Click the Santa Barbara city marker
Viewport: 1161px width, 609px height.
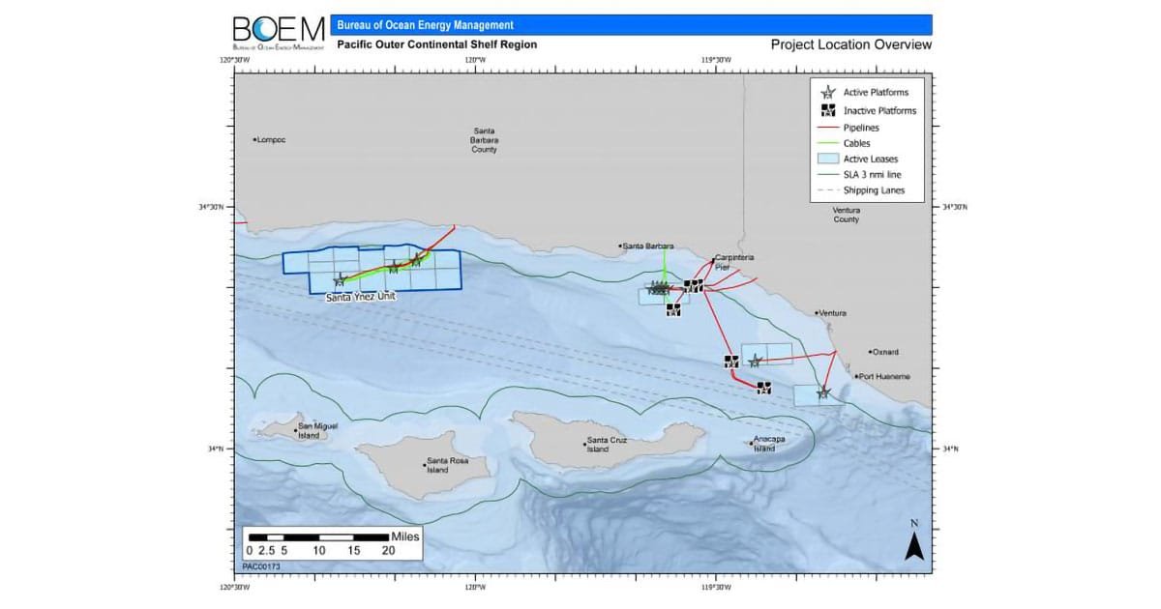620,246
